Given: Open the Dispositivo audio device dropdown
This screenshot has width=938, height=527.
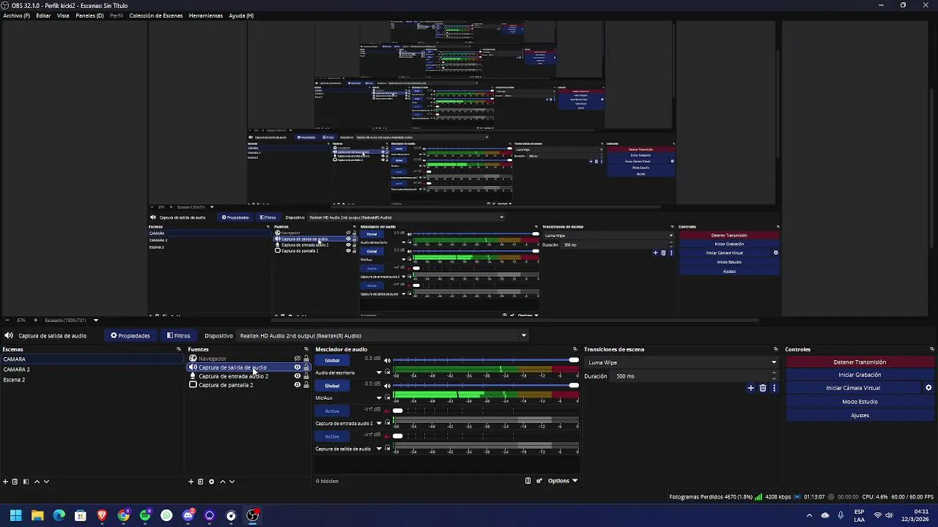Looking at the screenshot, I should point(382,335).
